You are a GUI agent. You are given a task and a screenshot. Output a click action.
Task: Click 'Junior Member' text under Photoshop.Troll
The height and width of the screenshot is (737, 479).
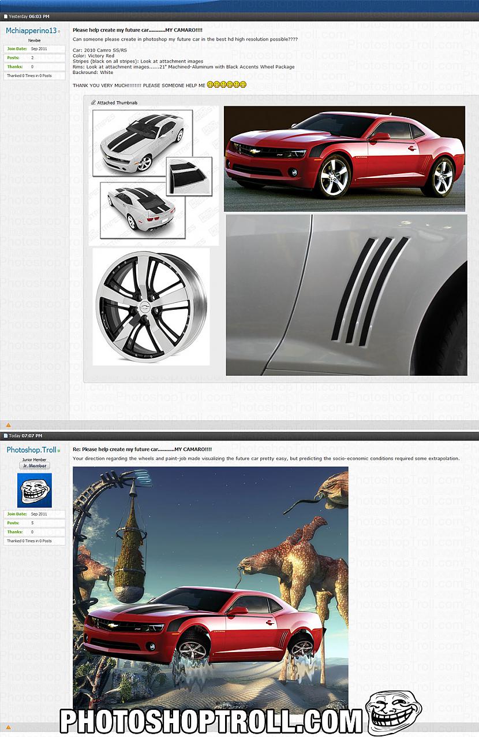[35, 460]
